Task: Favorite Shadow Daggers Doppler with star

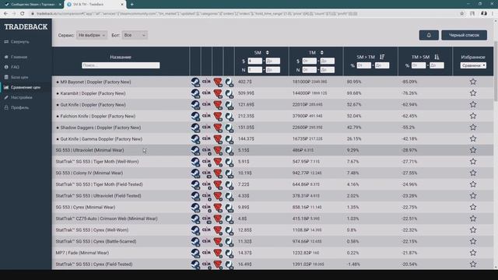Action: (473, 128)
